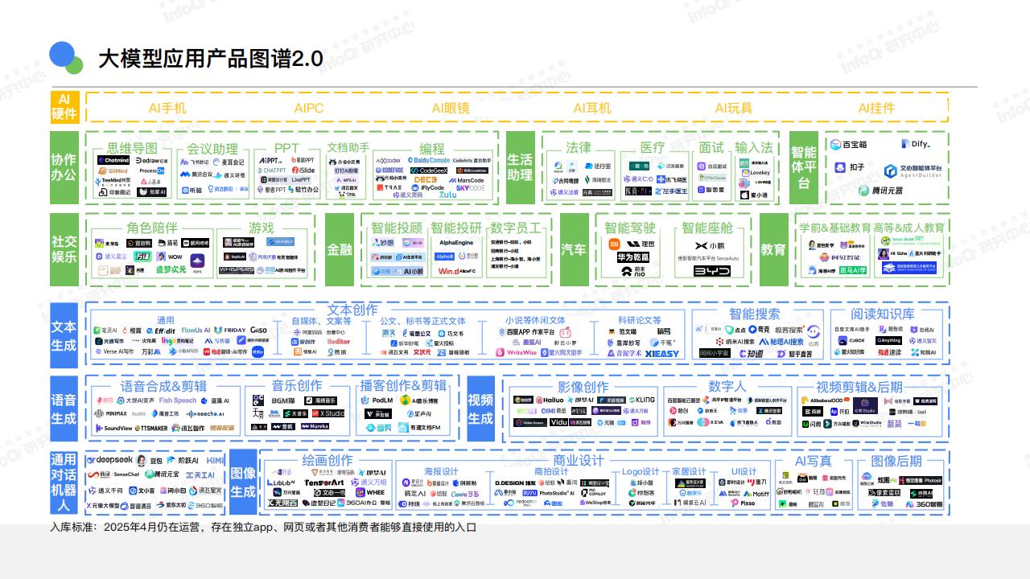
Task: Select the 金融 category block
Action: [x=340, y=249]
